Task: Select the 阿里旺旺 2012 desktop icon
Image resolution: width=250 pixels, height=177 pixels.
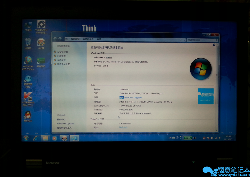Action: (x=28, y=82)
